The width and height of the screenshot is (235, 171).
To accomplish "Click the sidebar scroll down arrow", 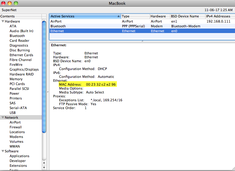I will click(x=44, y=167).
